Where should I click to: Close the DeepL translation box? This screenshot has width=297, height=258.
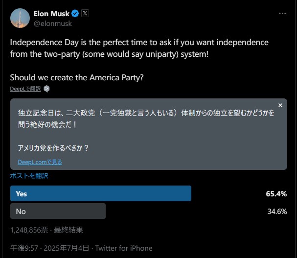280,105
